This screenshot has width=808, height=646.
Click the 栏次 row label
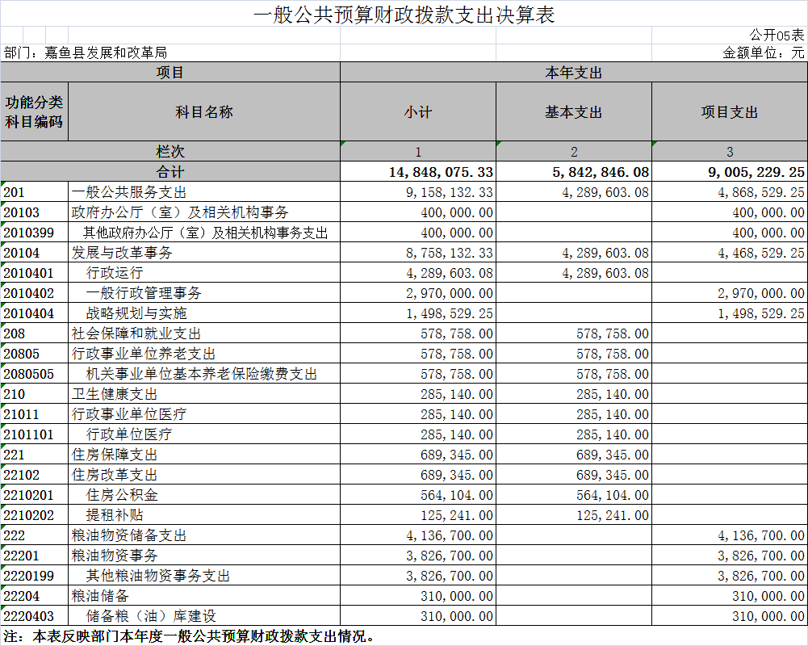(170, 151)
